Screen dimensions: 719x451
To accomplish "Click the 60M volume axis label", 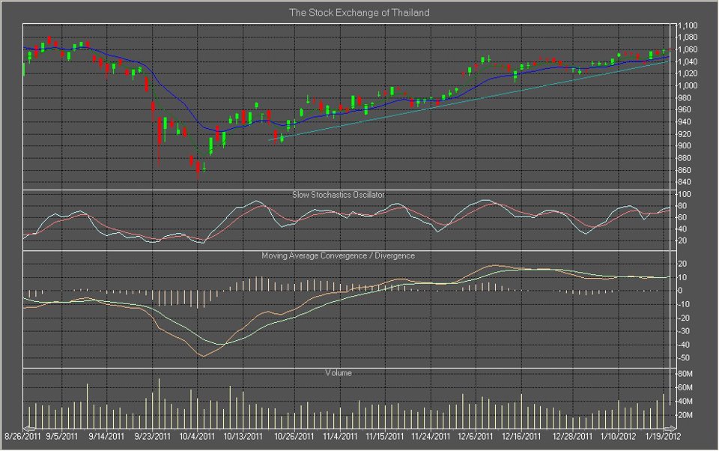I will coord(685,387).
